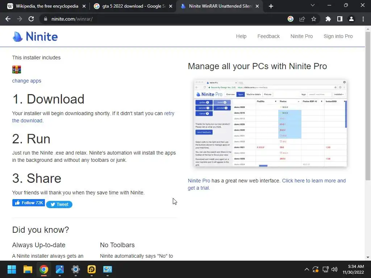Click the Ninite logo in the header
371x278 pixels.
(35, 37)
